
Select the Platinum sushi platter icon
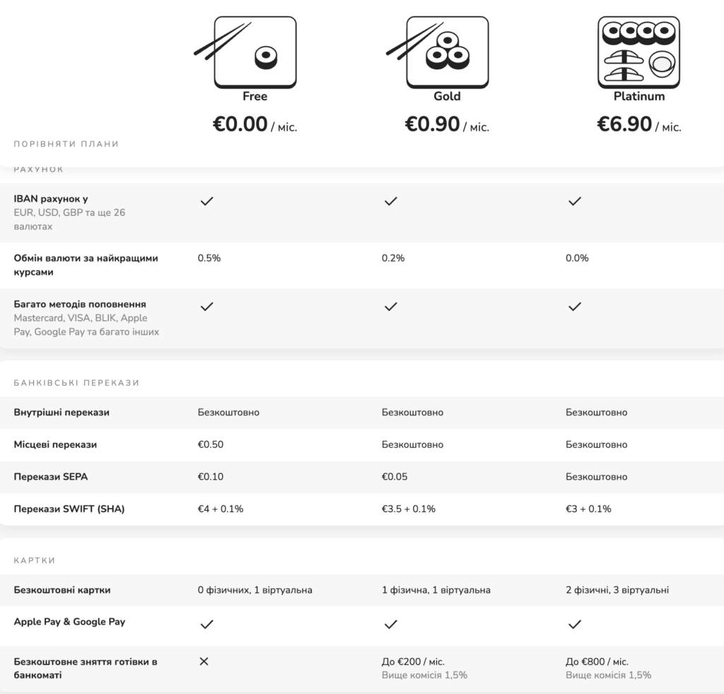(637, 51)
